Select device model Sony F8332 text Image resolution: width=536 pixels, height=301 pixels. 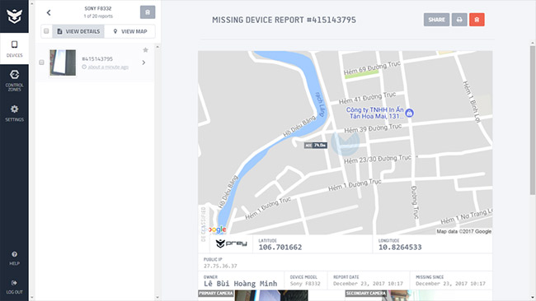coord(305,284)
